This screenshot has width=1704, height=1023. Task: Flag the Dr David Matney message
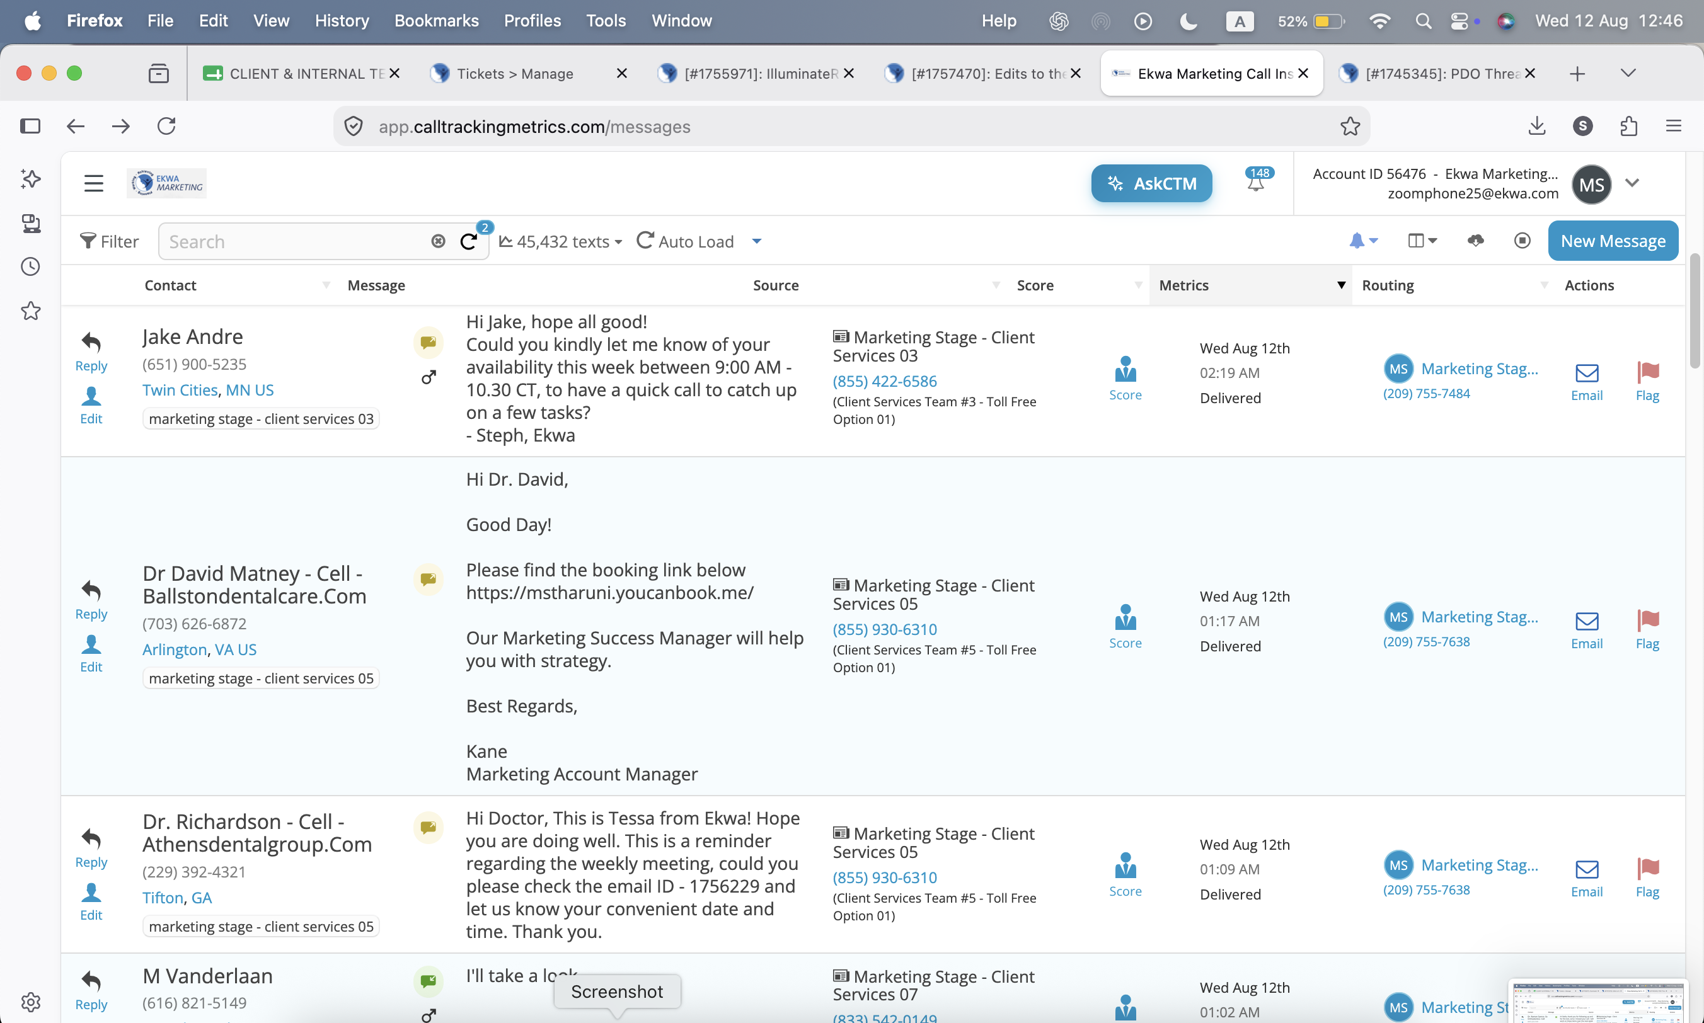click(x=1647, y=631)
